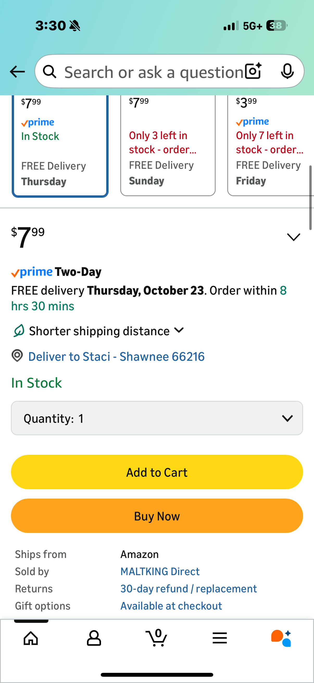Tap the location pin icon
This screenshot has height=683, width=314.
[17, 356]
